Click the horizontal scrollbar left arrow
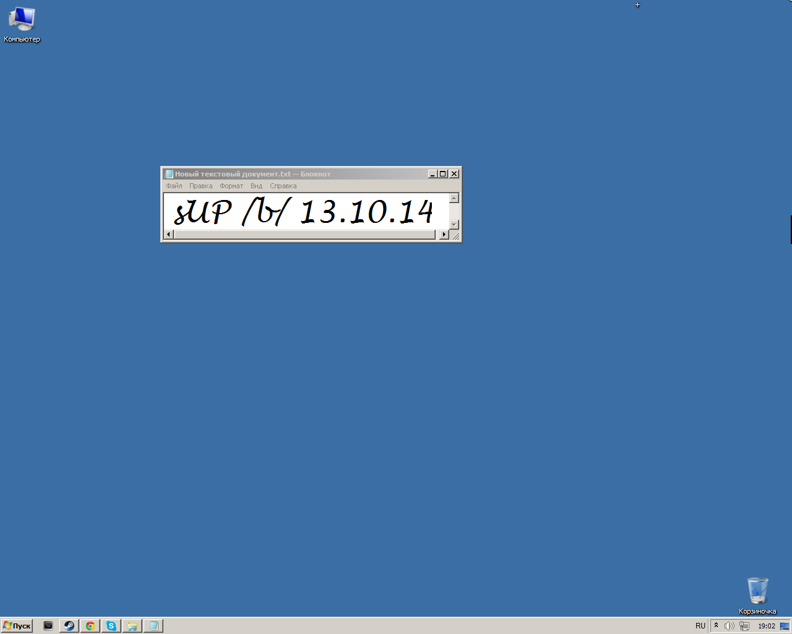792x634 pixels. tap(169, 235)
